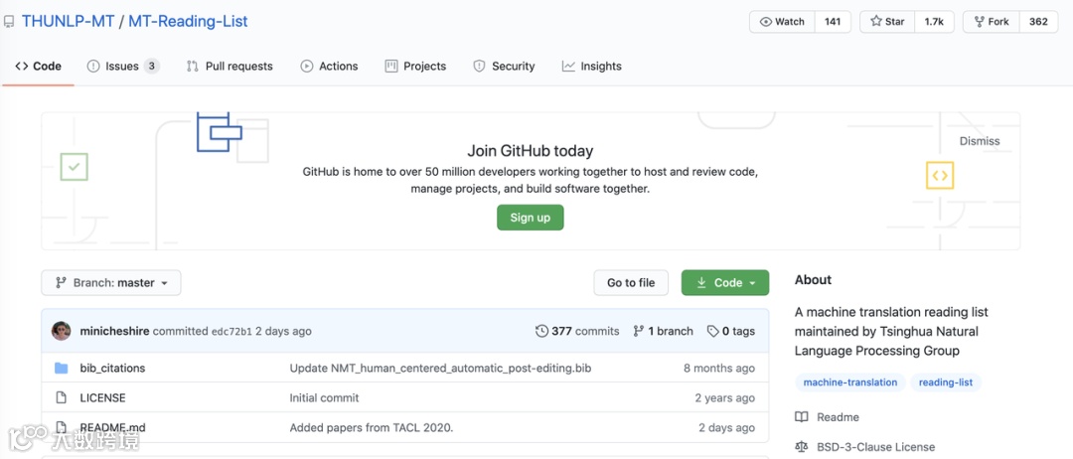Click the BSD license scale icon
This screenshot has width=1073, height=459.
pos(802,447)
